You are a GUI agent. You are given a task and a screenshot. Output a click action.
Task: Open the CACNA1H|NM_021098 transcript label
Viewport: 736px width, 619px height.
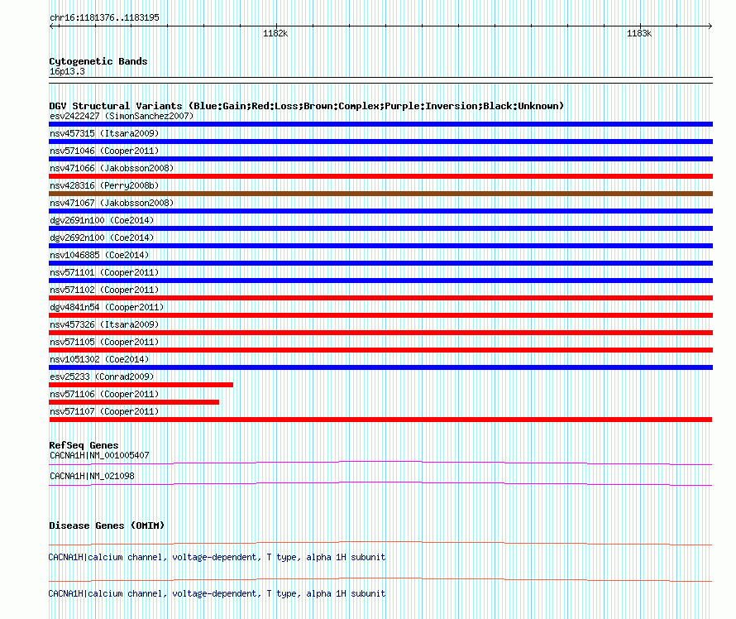(x=92, y=476)
